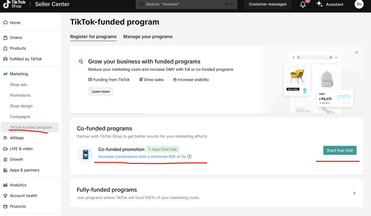Click the ROI help question mark icon
Screen dimensions: 371x216
coord(189,157)
